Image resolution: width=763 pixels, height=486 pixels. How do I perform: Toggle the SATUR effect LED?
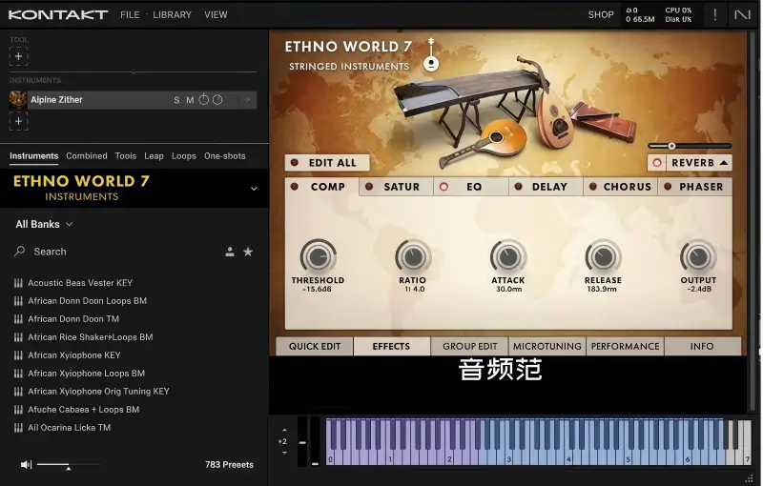[x=369, y=187]
